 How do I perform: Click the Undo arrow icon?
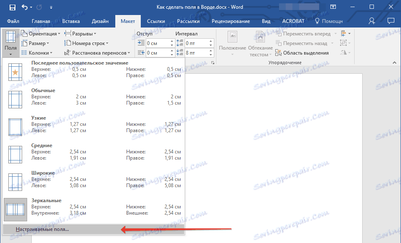pos(25,7)
